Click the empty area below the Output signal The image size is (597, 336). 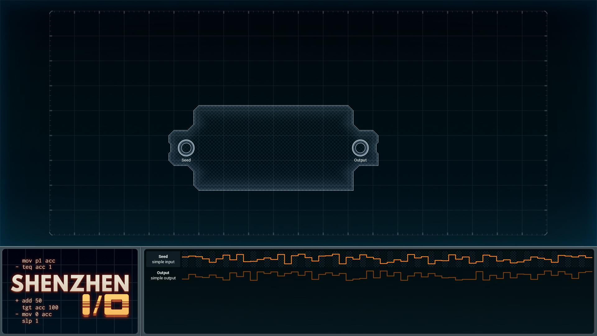(x=369, y=308)
